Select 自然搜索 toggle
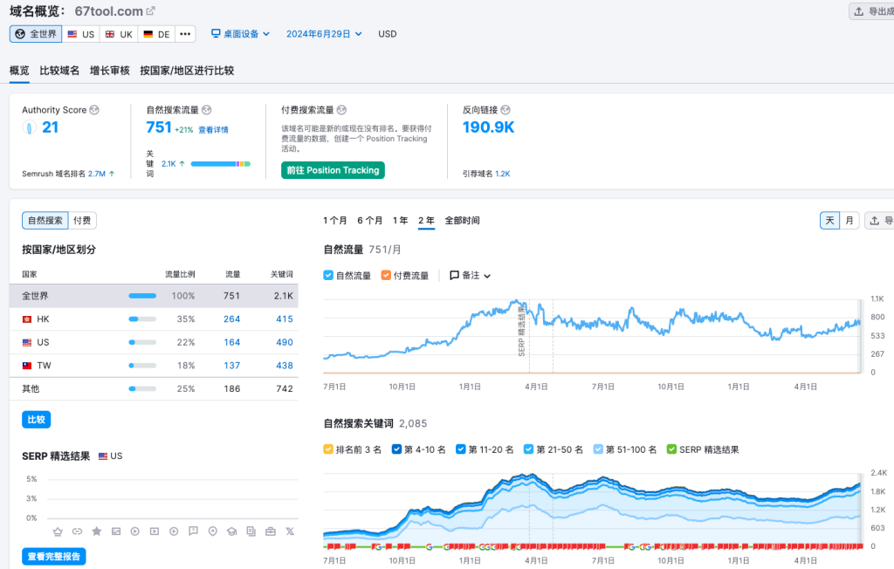The image size is (894, 569). (x=45, y=220)
